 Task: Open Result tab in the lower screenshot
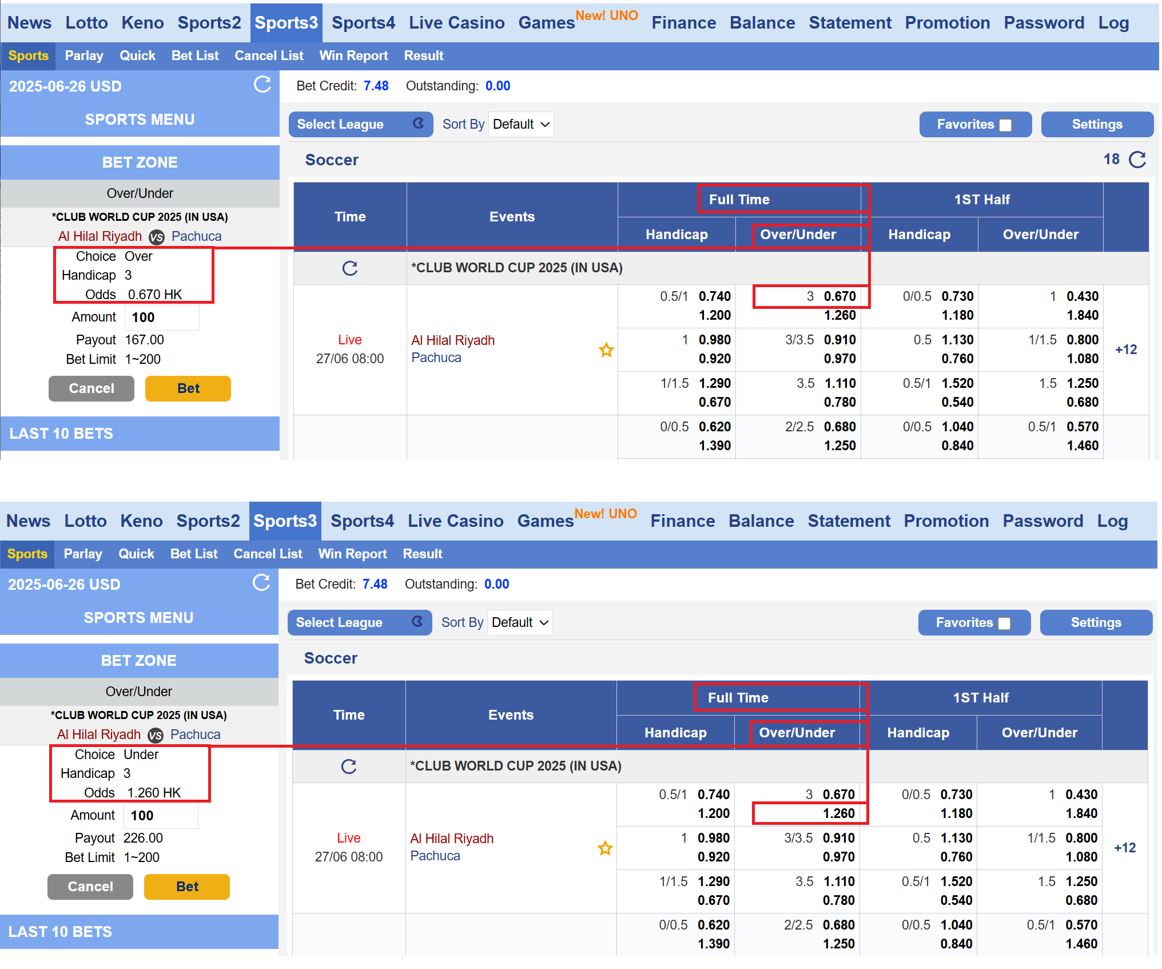[x=423, y=554]
